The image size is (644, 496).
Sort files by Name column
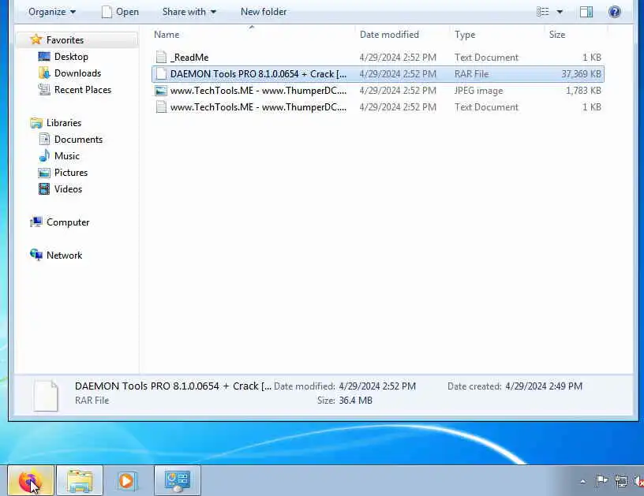167,35
